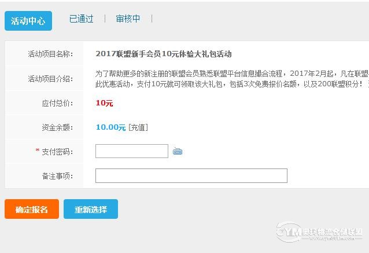Open the virtual keyboard icon beside password field
Viewport: 369px width, 253px height.
point(178,151)
